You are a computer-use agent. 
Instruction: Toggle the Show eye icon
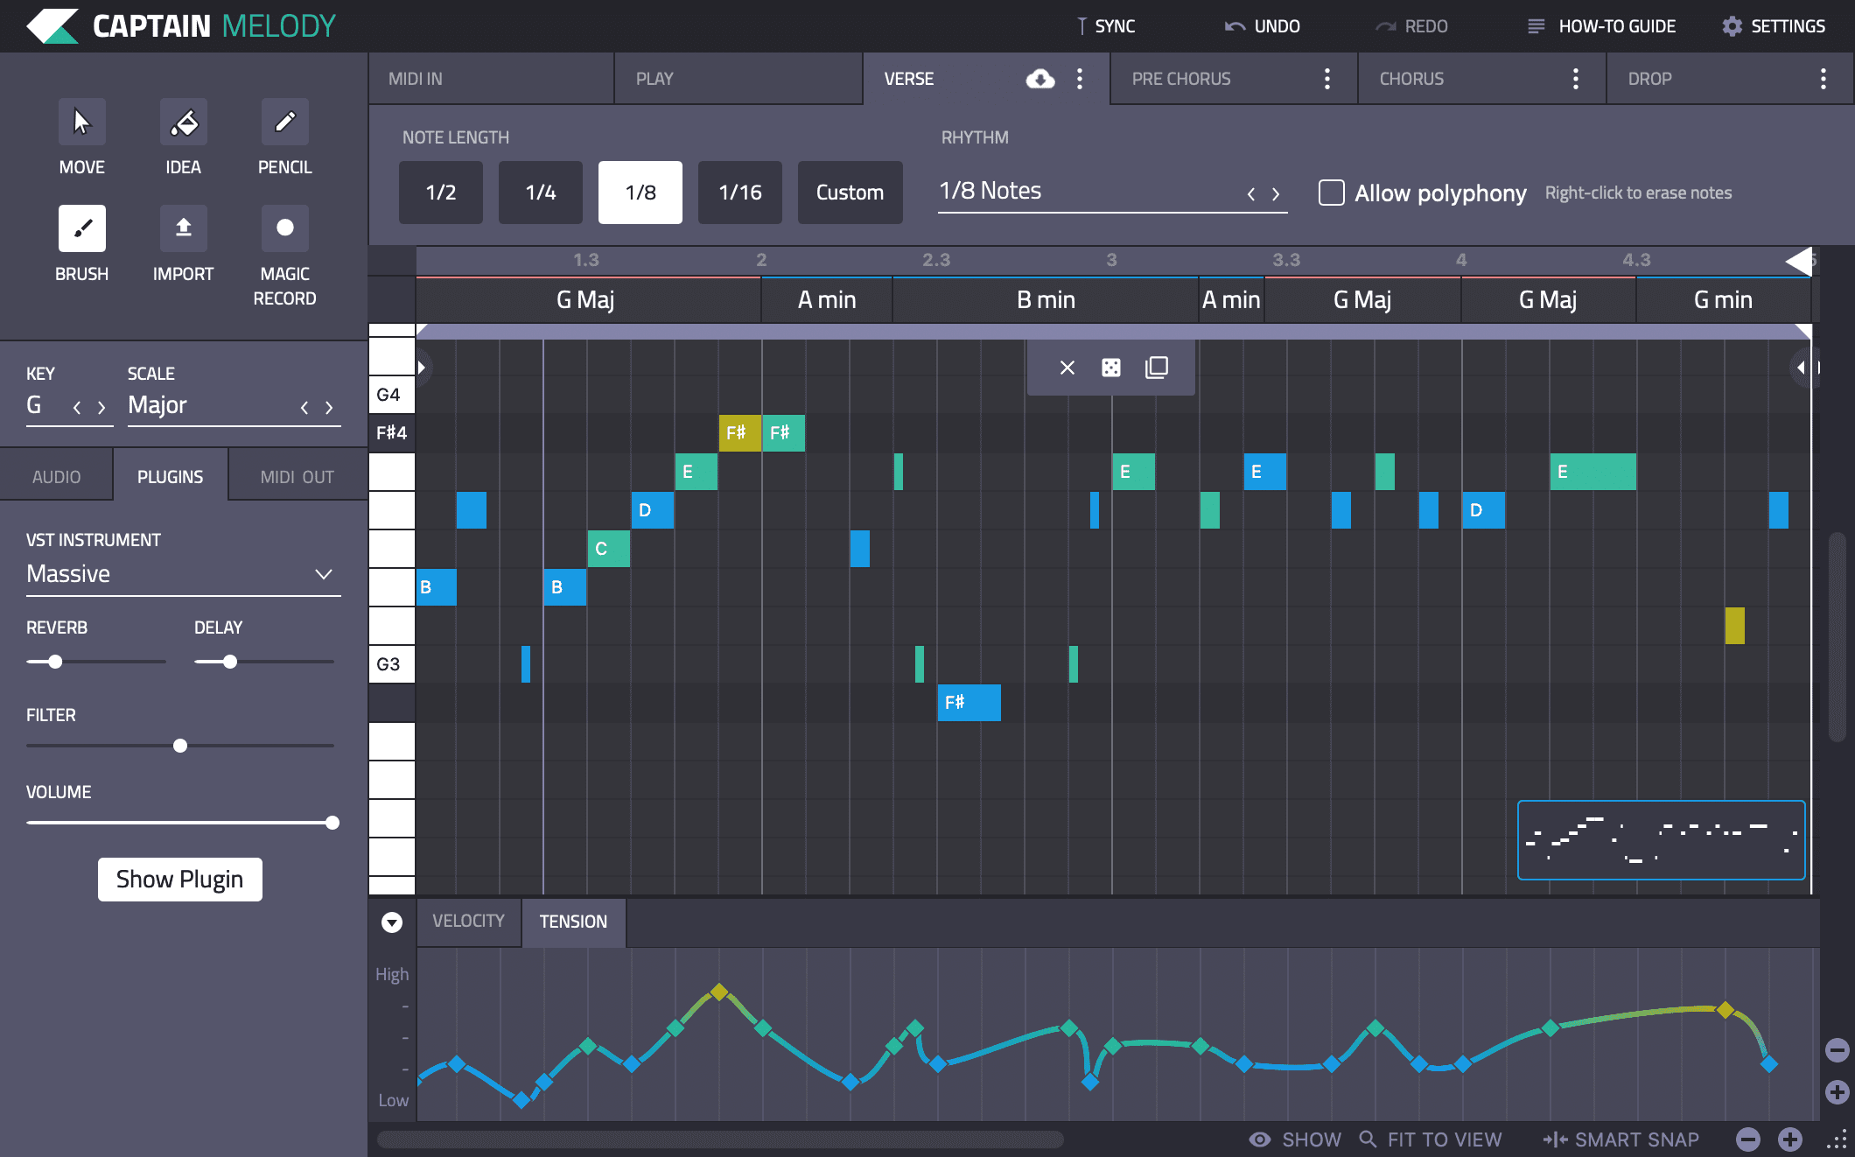pyautogui.click(x=1260, y=1139)
